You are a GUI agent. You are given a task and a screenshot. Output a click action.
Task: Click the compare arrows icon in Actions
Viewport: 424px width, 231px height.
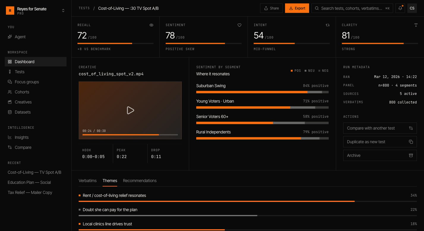(411, 128)
